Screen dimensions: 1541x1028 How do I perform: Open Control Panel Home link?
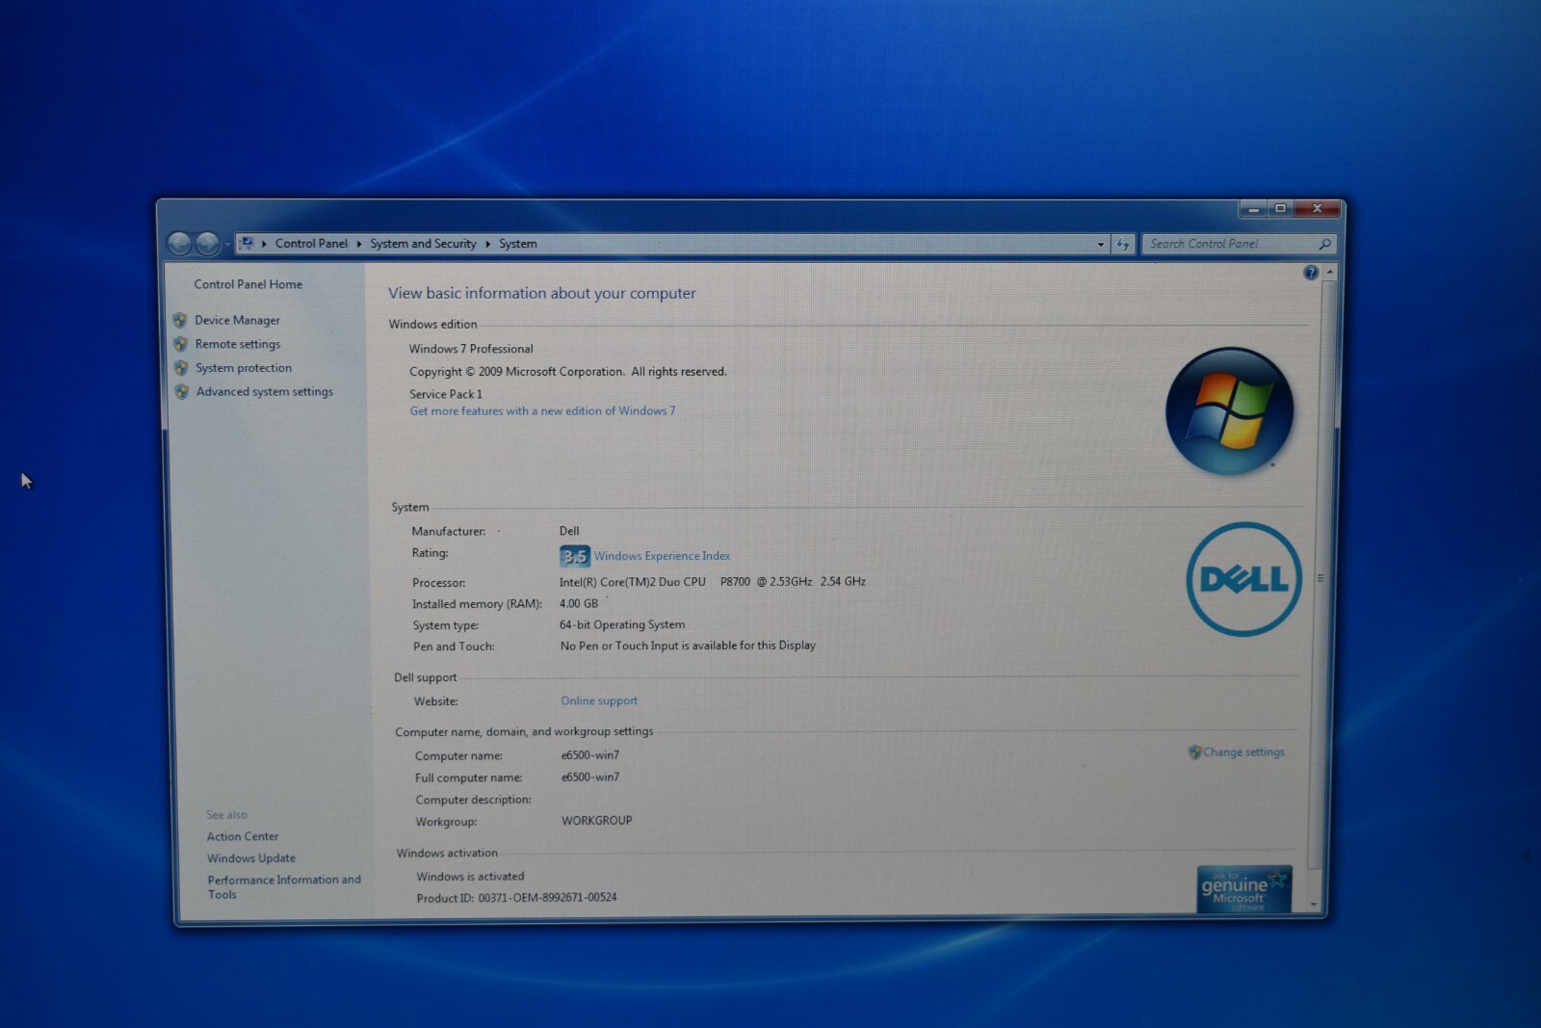click(248, 284)
